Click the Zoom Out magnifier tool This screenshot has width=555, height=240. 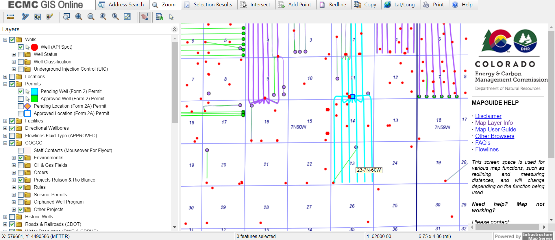tap(91, 17)
